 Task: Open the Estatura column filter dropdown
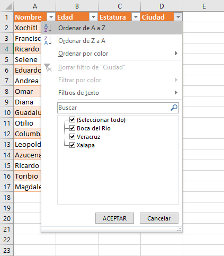tap(136, 17)
